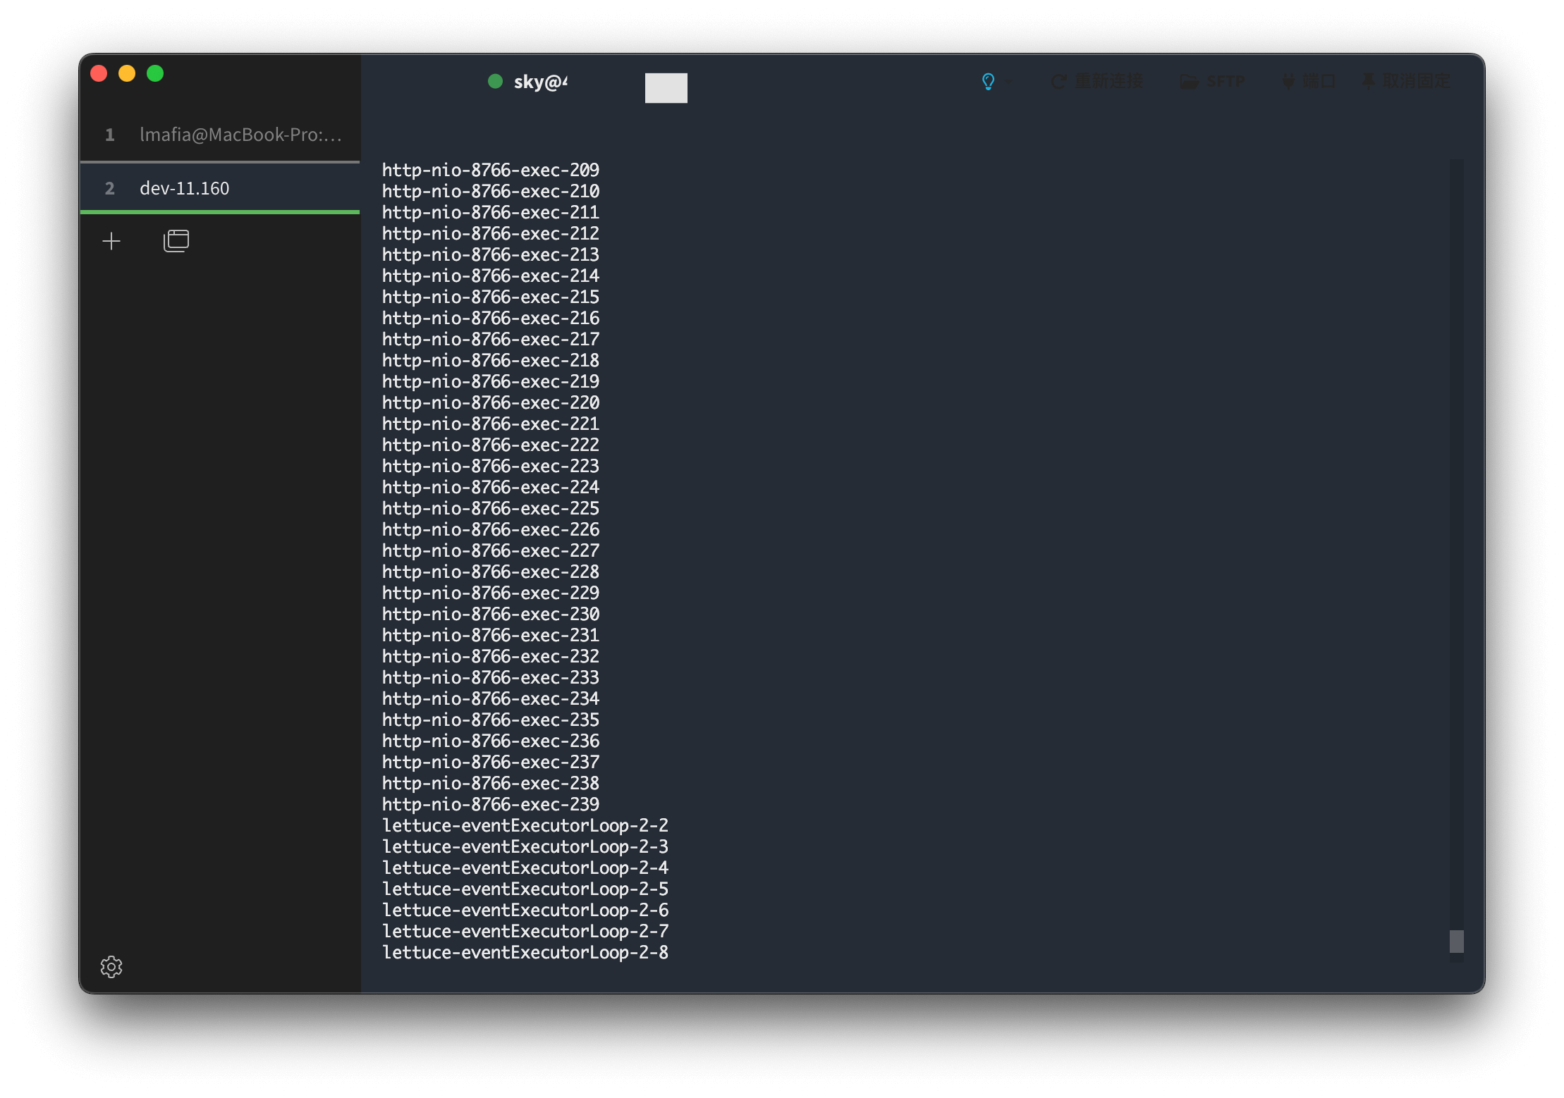Click the lettuce-eventExecutorLoop-2-8 line
The width and height of the screenshot is (1564, 1098).
[525, 952]
